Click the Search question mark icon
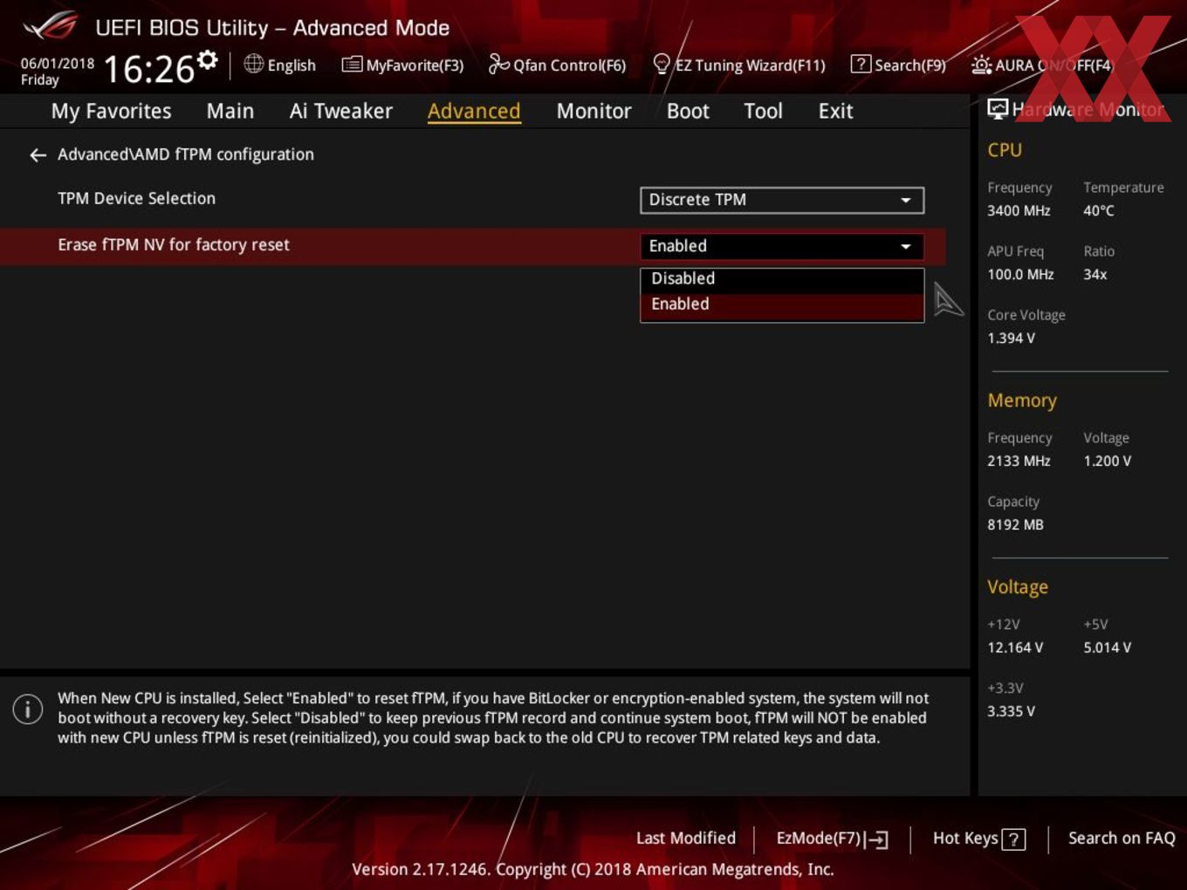The image size is (1187, 890). (861, 64)
